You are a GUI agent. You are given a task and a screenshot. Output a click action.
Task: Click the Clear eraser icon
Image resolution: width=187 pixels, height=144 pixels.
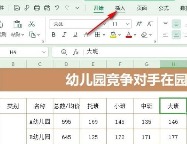(x=144, y=35)
